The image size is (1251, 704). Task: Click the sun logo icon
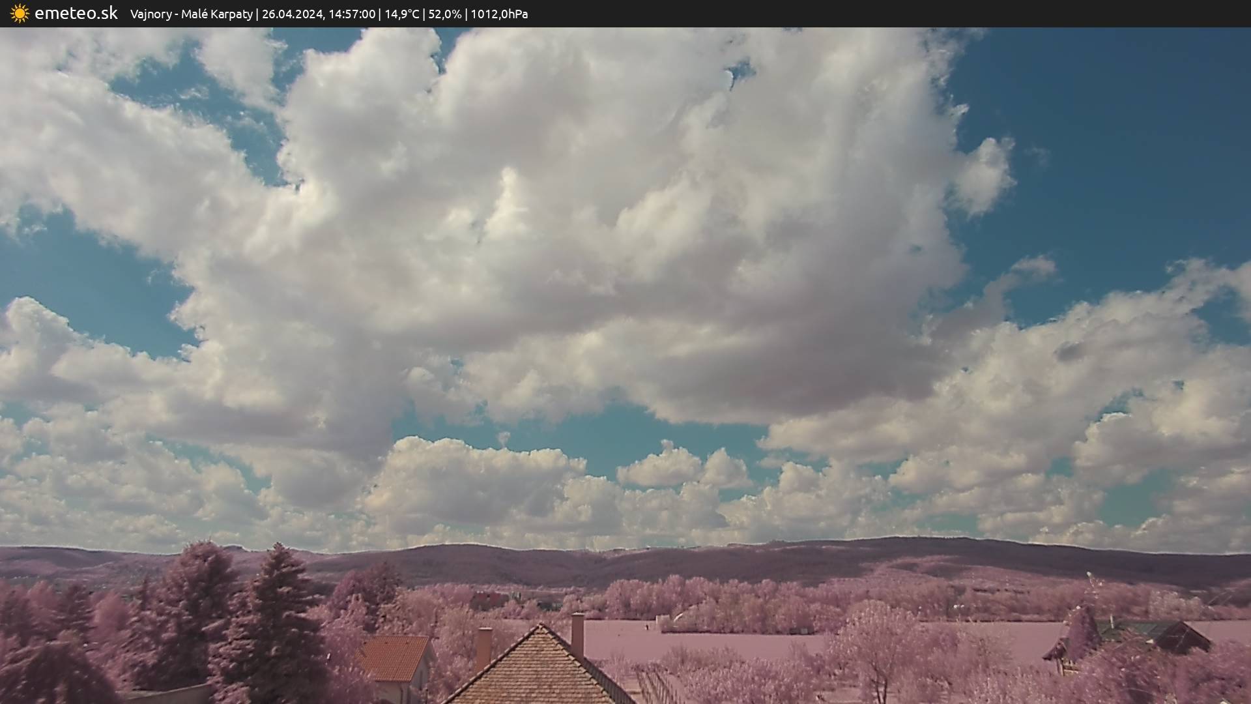click(20, 13)
